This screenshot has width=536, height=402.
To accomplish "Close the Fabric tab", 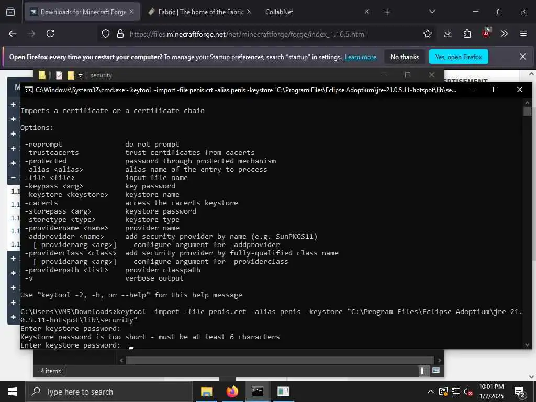I will click(x=249, y=12).
